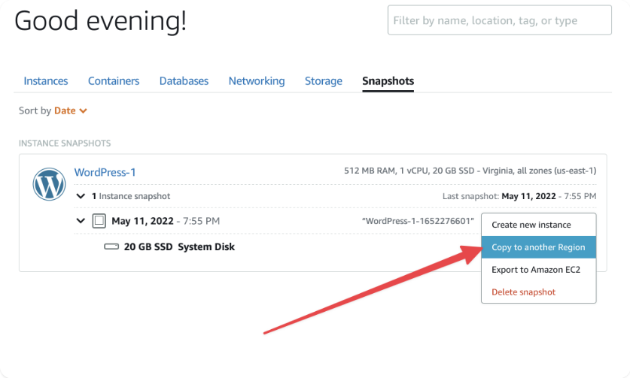Choose Export to Amazon EC2

(538, 270)
